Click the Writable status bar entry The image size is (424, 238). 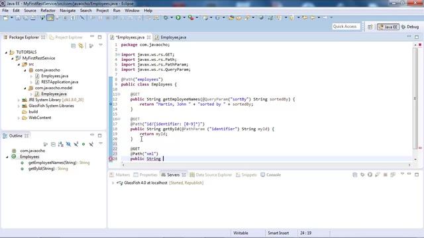(240, 233)
